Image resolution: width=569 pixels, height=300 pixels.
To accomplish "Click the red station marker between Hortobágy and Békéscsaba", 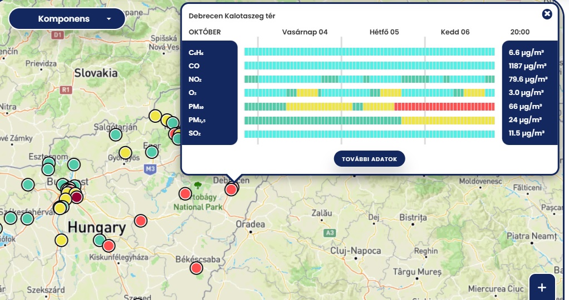I will pos(140,221).
